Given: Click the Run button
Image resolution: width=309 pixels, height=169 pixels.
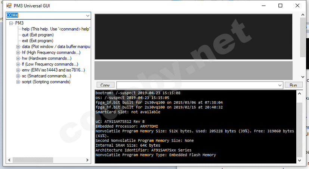Looking at the screenshot, I should point(293,85).
